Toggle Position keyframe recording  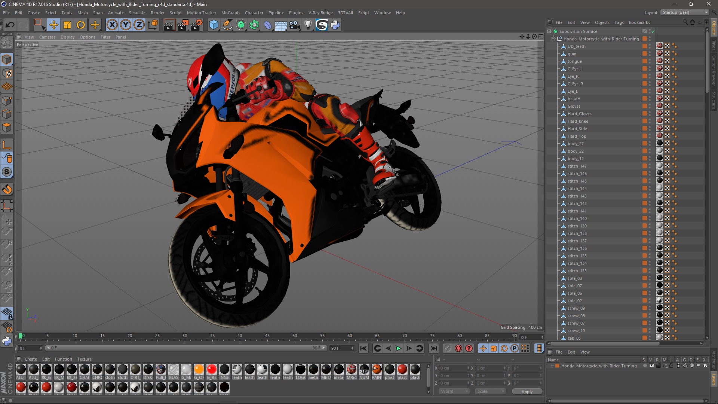483,349
